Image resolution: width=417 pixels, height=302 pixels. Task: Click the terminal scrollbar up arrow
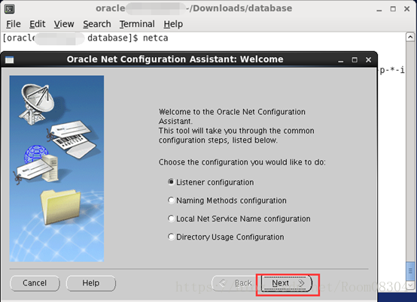point(410,37)
